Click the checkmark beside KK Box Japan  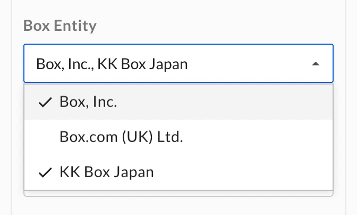45,172
